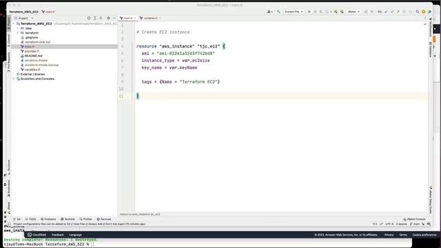The height and width of the screenshot is (248, 441).
Task: Open CloudShell in AWS console footer
Action: [37, 235]
